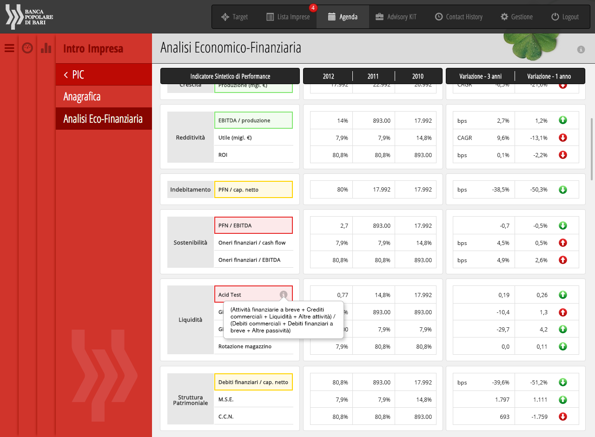Click the EBITDA / produzione green arrow
Screen dimensions: 595x437
[x=563, y=120]
